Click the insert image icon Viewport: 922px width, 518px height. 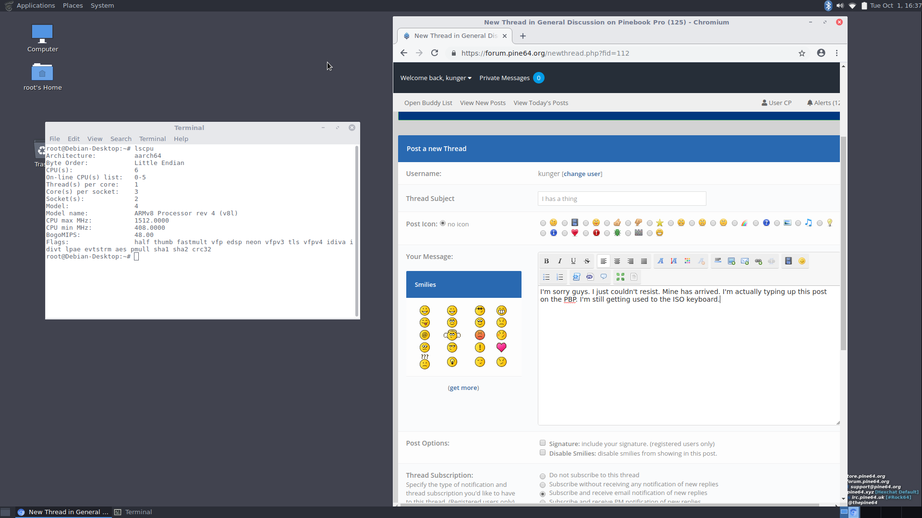tap(731, 261)
